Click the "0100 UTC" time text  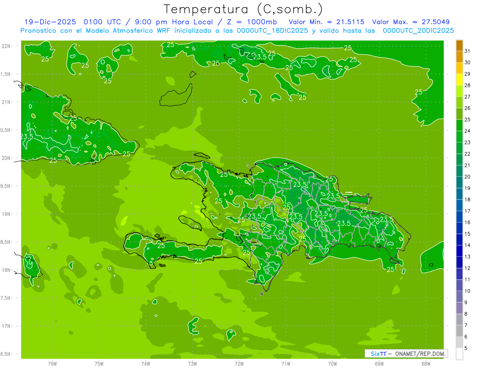click(103, 22)
